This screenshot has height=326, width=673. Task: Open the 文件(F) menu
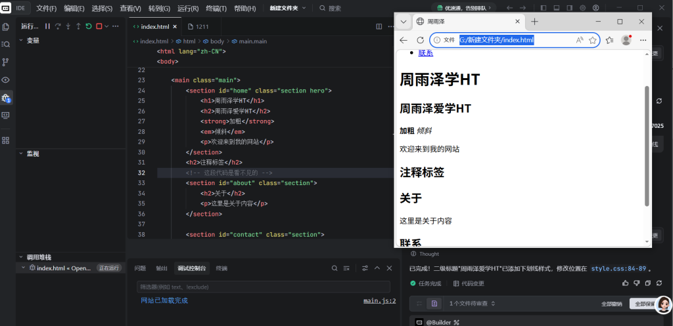tap(47, 8)
